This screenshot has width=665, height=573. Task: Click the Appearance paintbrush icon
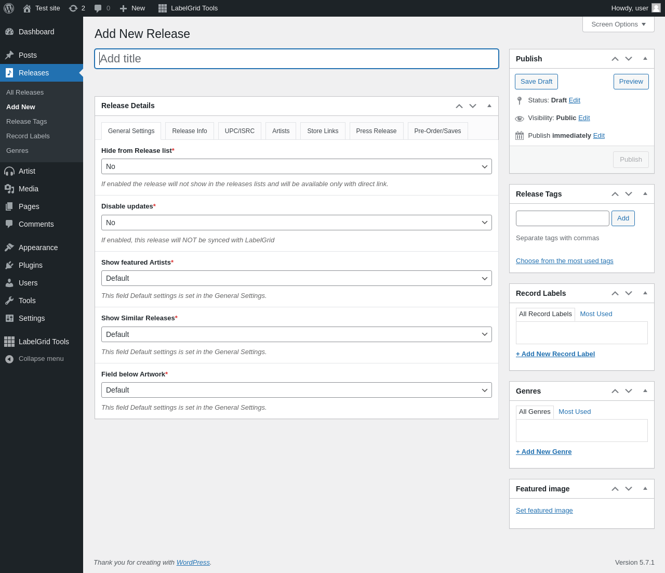coord(9,248)
